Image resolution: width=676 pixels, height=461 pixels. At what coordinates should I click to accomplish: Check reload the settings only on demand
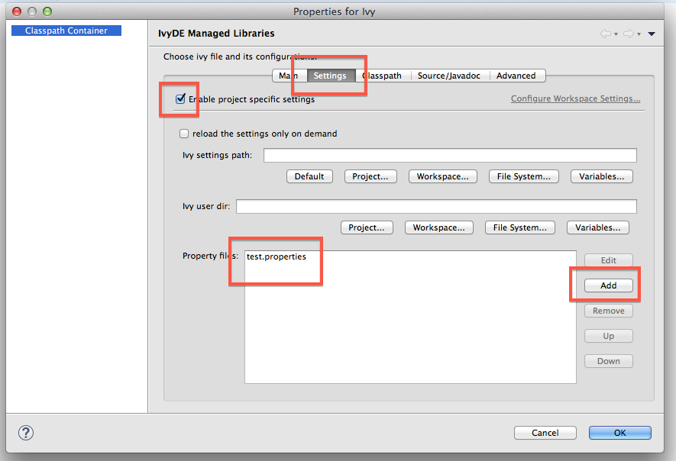click(x=184, y=134)
